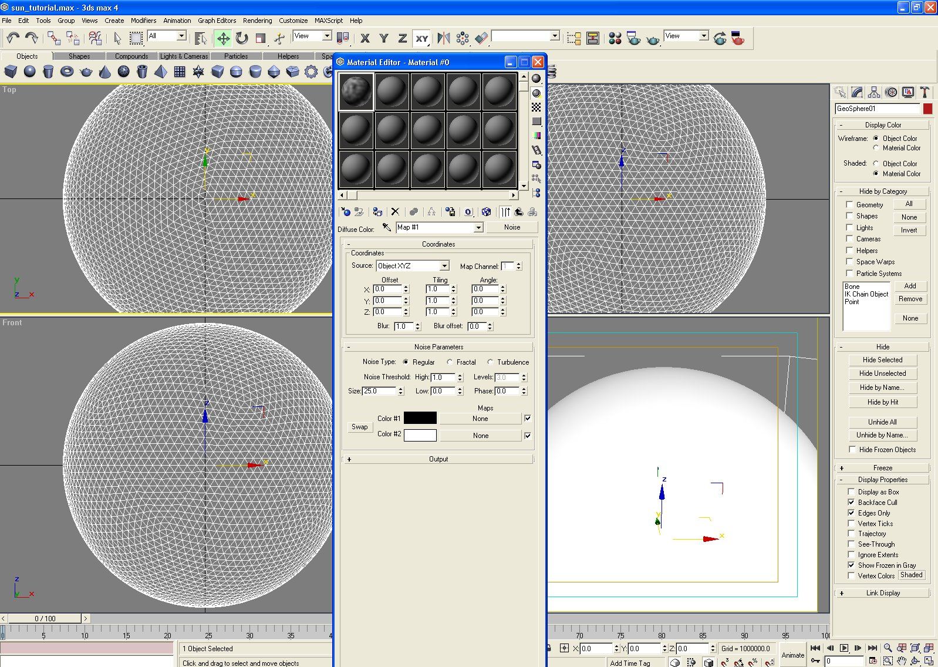Activate the Select and Scale tool
The width and height of the screenshot is (938, 667).
[261, 38]
